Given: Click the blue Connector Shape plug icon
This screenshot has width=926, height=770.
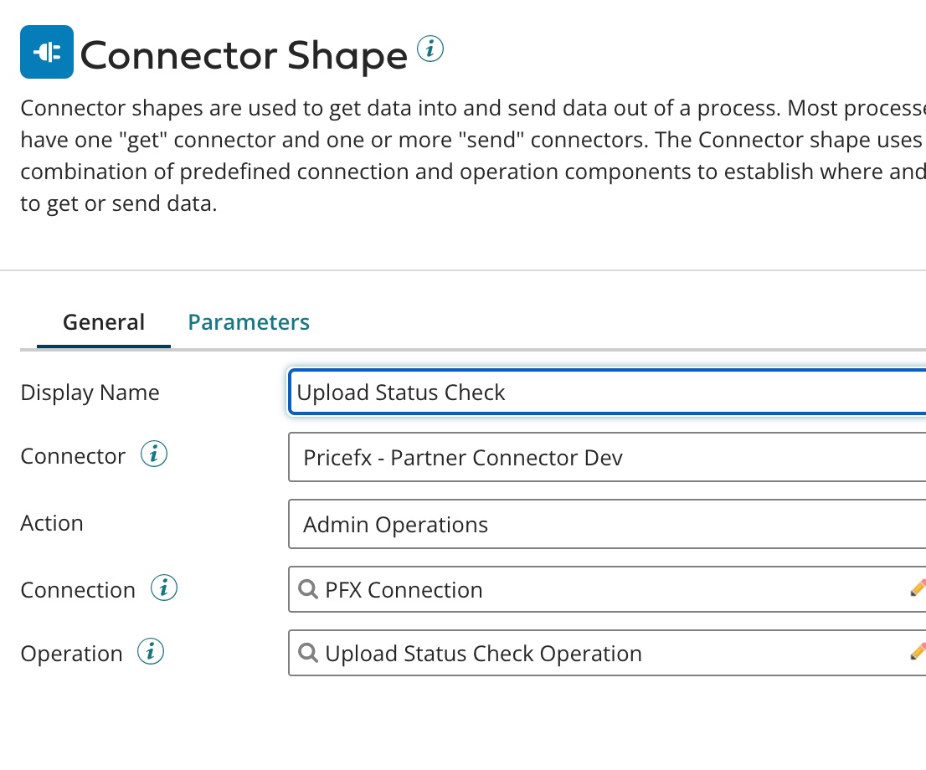Looking at the screenshot, I should (x=47, y=52).
